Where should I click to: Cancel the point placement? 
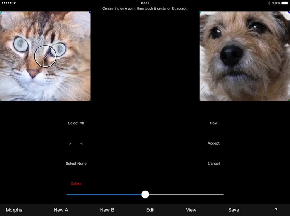tap(213, 164)
